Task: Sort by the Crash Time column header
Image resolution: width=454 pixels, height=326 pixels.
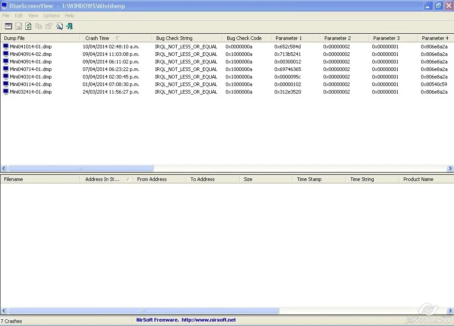Action: pos(116,38)
